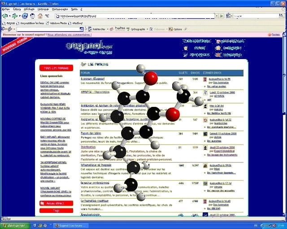Expand the Rechercher dropdown arrow

[x=108, y=29]
